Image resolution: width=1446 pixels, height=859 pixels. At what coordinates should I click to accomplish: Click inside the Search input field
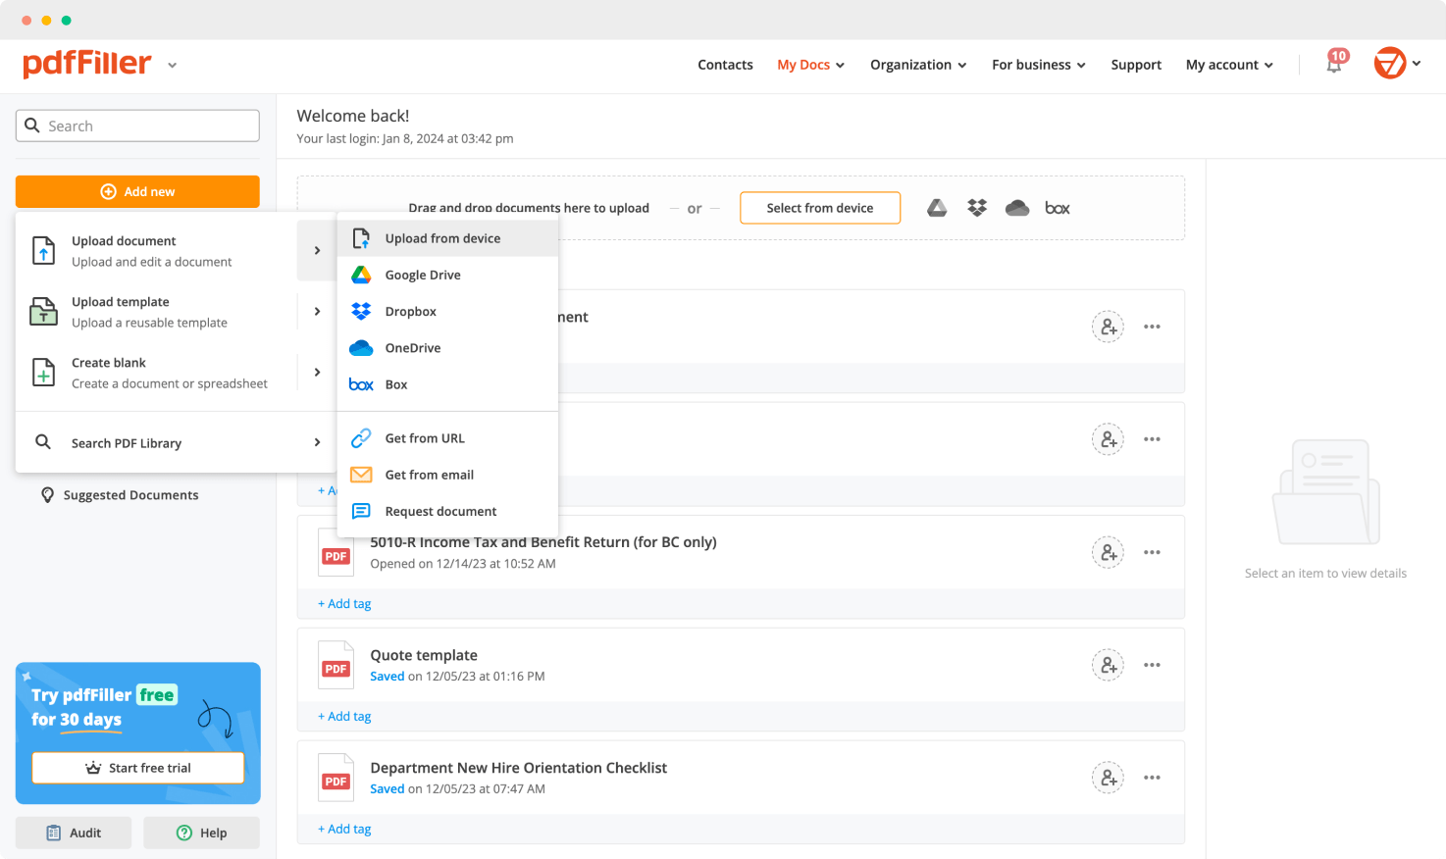tap(137, 126)
